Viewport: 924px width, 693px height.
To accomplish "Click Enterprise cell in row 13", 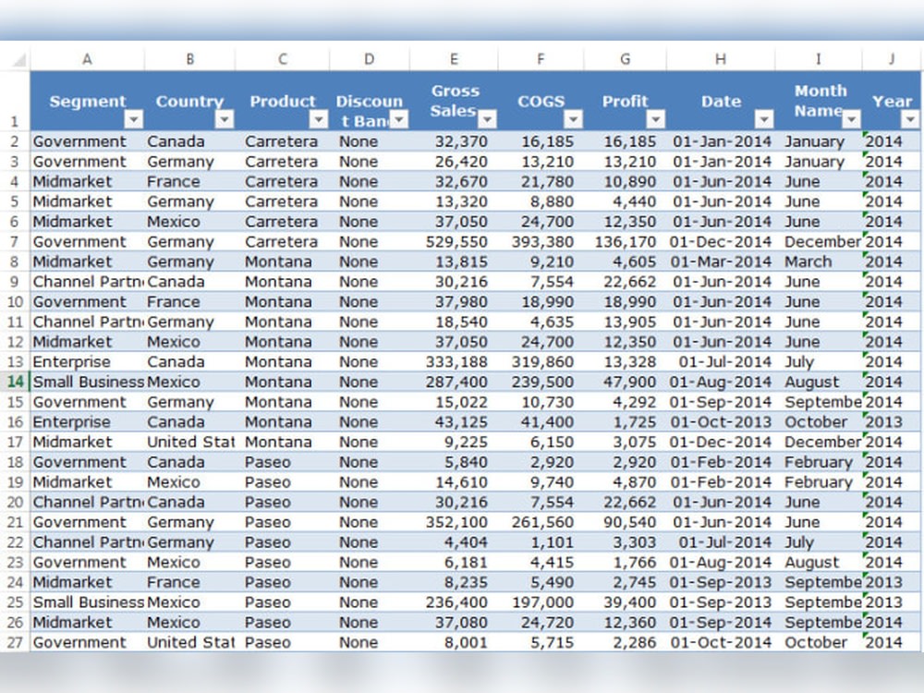I will pyautogui.click(x=87, y=362).
